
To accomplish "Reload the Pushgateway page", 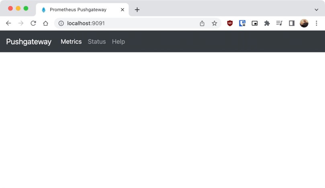I will click(33, 23).
